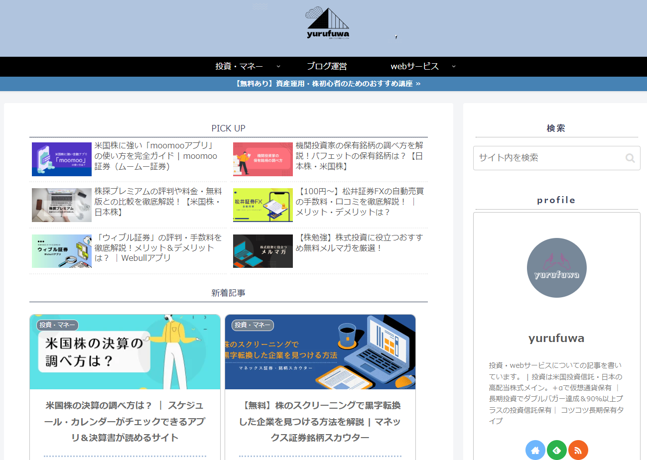The width and height of the screenshot is (647, 460).
Task: Open the 株のスクリーニングで黒字転換 article title
Action: (320, 422)
